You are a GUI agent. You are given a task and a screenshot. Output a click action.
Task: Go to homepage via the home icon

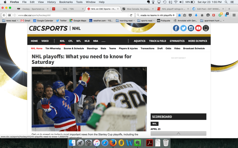[x=202, y=15]
